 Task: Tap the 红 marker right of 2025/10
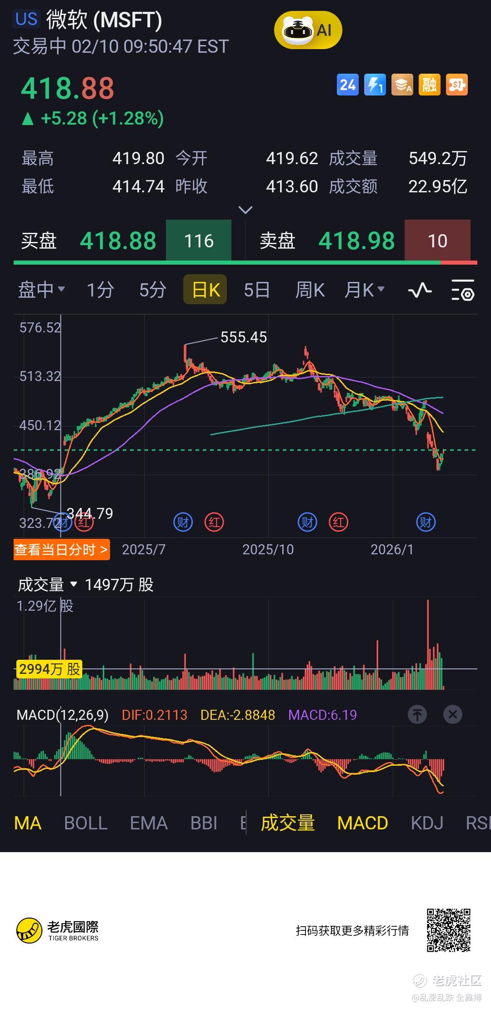coord(338,522)
